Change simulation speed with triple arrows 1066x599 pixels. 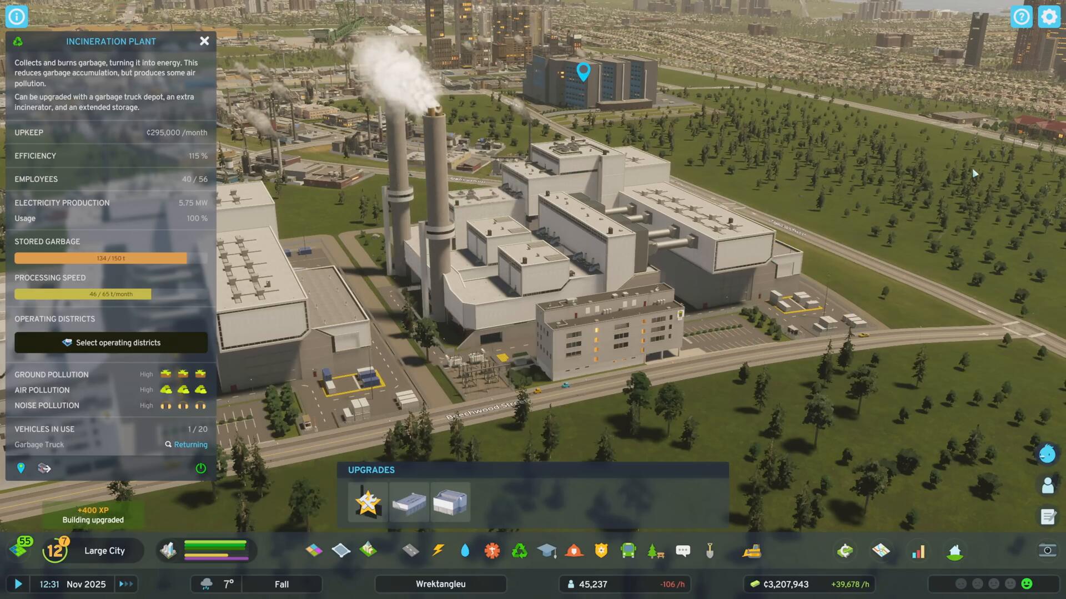(126, 584)
